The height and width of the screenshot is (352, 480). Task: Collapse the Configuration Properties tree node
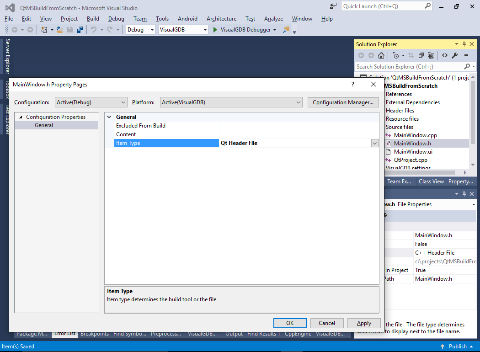(x=21, y=117)
